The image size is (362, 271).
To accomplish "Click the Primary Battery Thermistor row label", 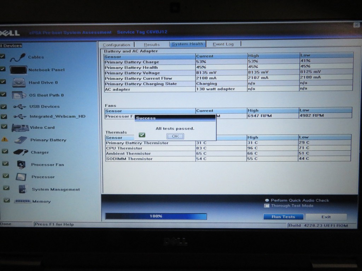I will click(x=137, y=143).
